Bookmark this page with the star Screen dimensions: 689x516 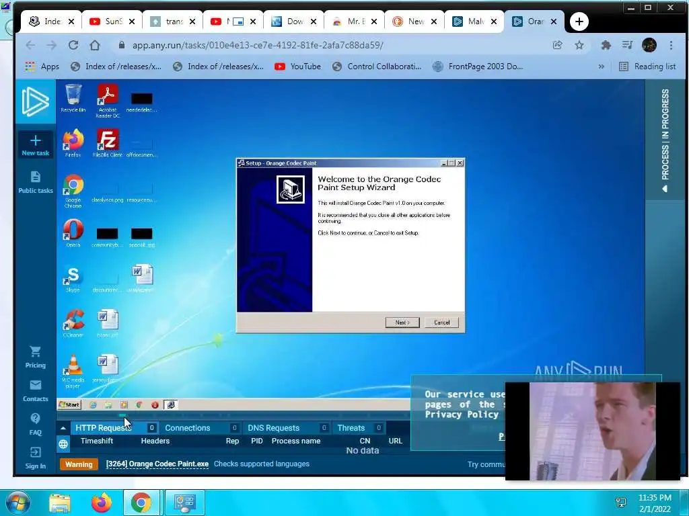579,45
